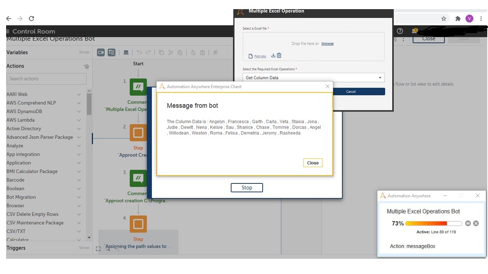Show the Variables panel
This screenshot has width=488, height=274.
click(84, 53)
